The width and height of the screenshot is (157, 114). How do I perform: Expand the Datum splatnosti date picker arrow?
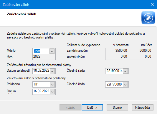point(52,71)
